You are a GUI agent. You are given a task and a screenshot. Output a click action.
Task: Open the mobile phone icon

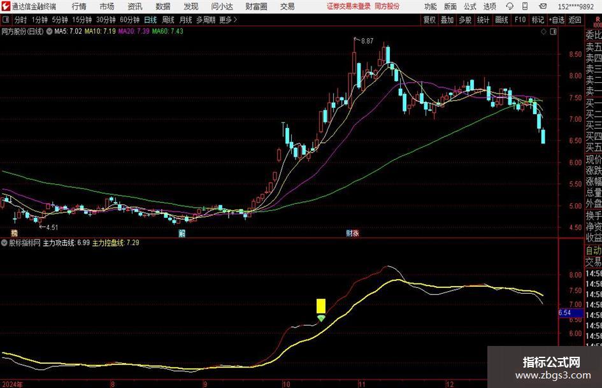(525, 6)
